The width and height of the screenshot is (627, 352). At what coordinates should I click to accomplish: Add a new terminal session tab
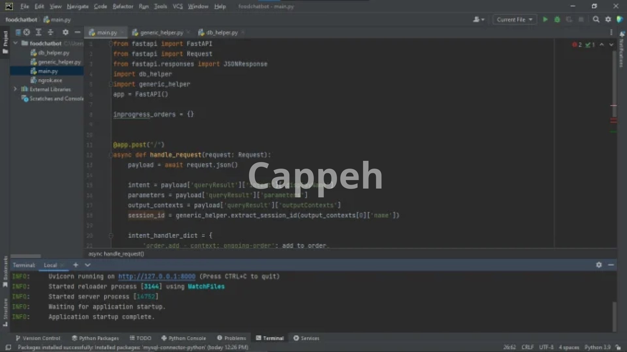76,265
